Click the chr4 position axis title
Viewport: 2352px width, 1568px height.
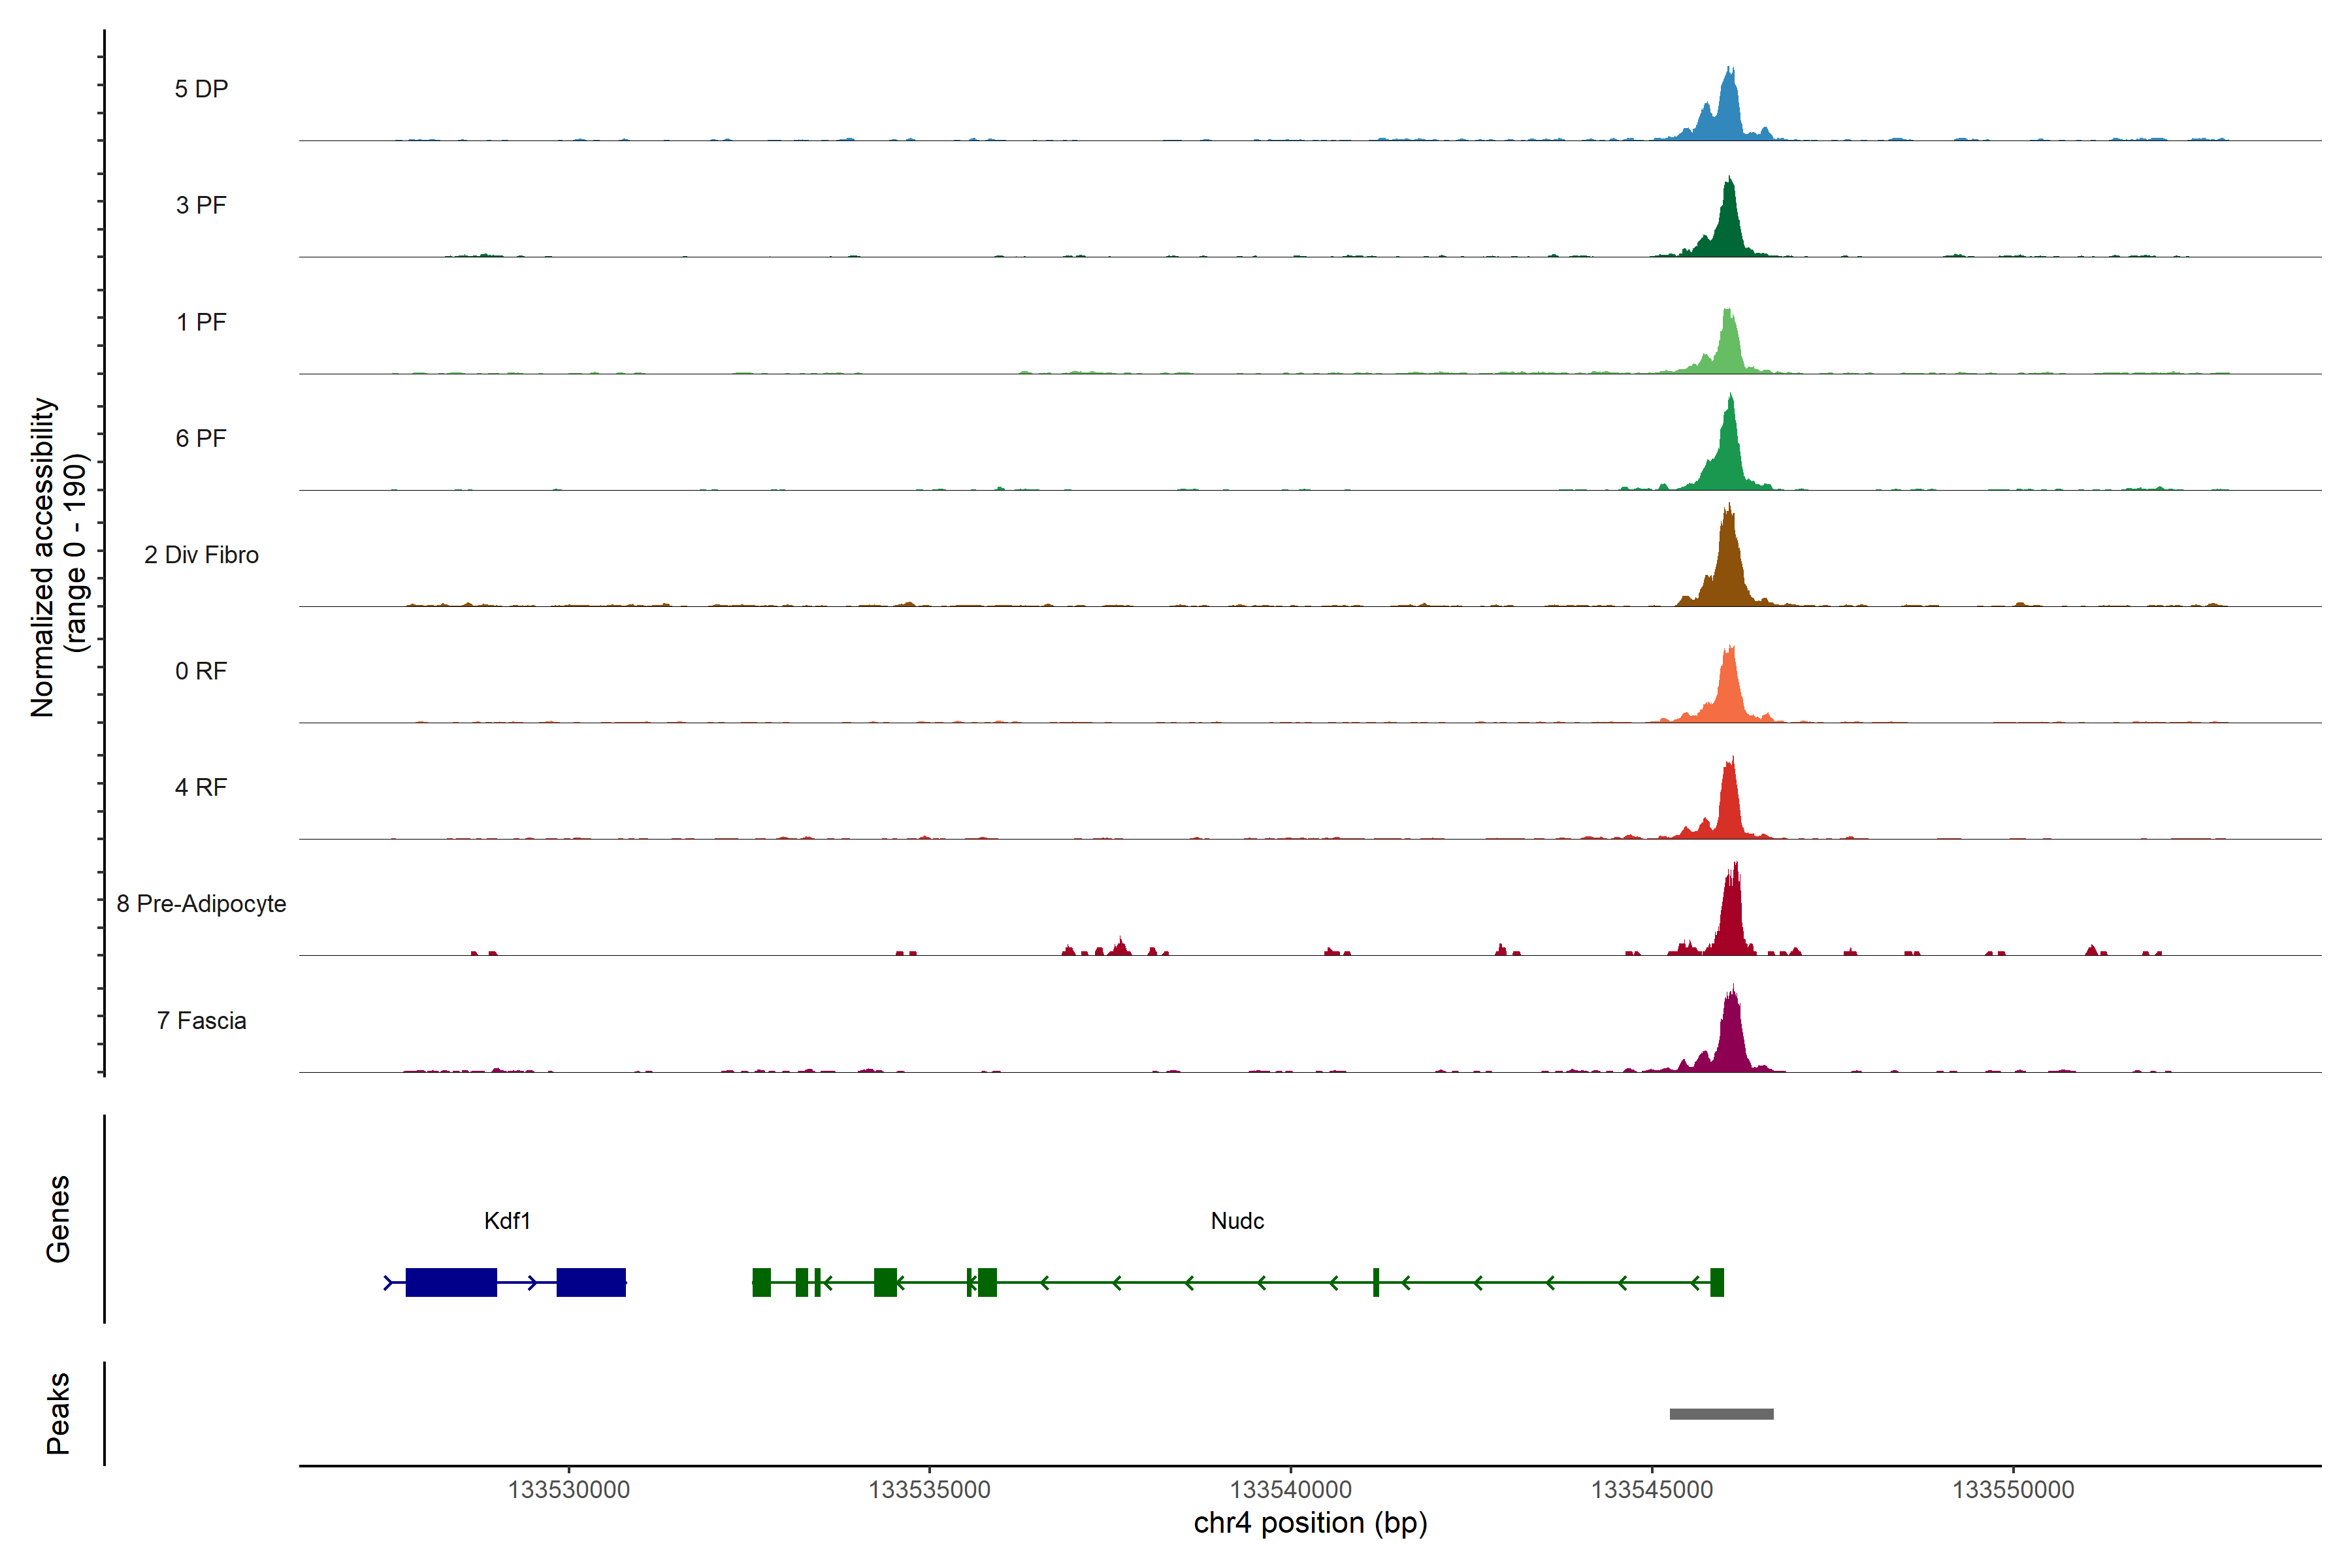[1310, 1523]
